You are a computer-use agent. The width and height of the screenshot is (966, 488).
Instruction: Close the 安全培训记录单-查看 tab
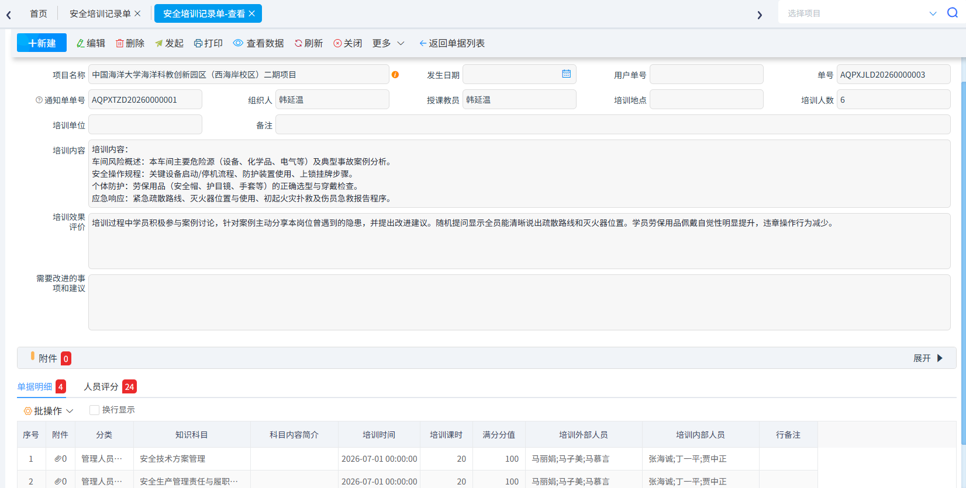click(x=251, y=13)
